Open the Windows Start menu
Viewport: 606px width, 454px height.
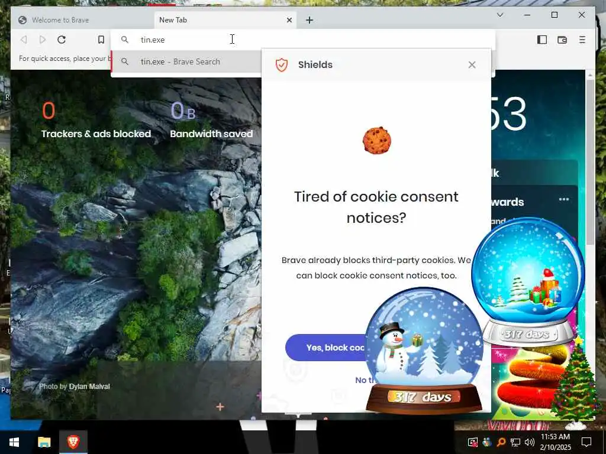14,442
